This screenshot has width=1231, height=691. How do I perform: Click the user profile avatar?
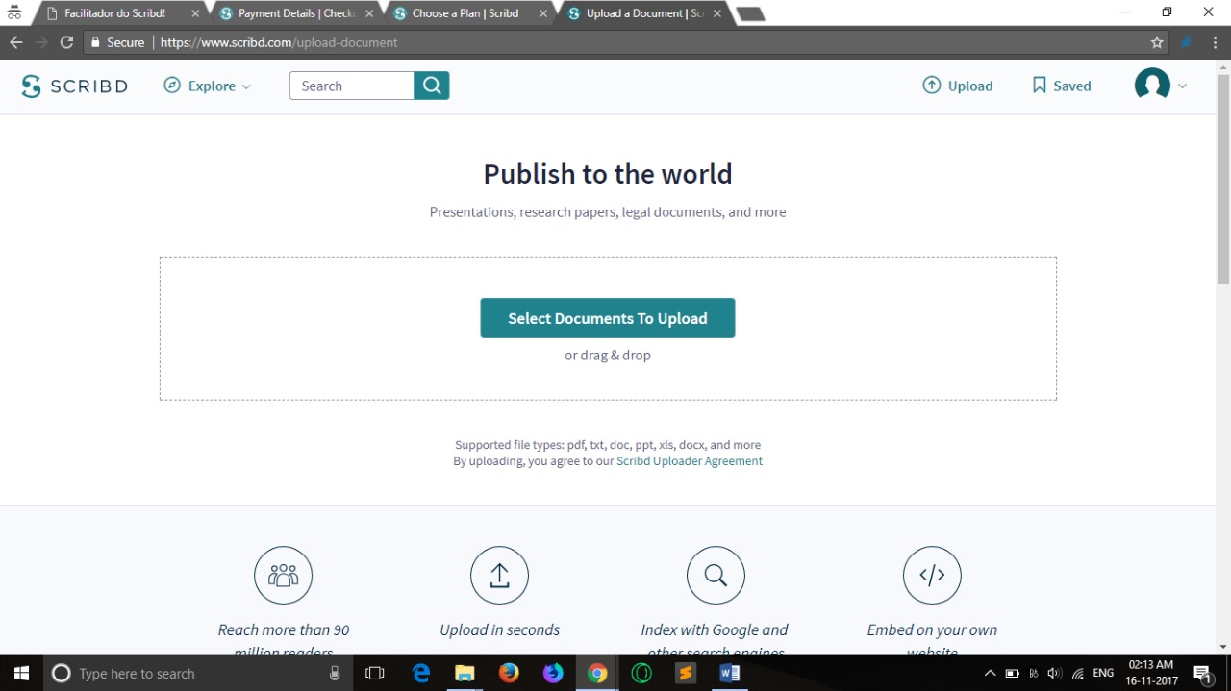point(1152,86)
